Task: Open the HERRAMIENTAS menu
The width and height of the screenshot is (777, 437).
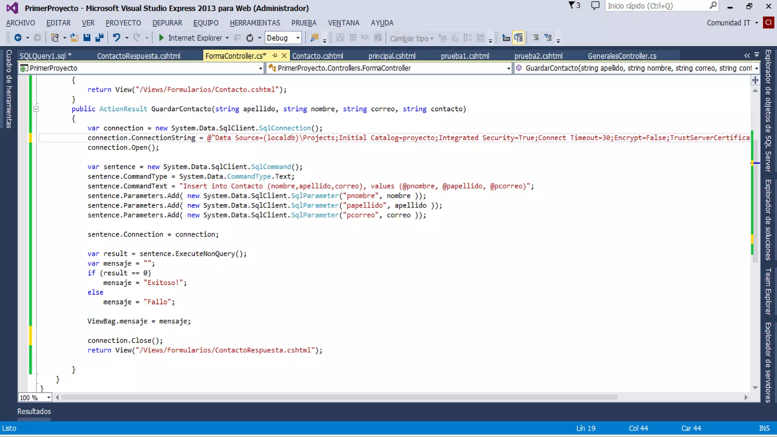Action: [255, 23]
